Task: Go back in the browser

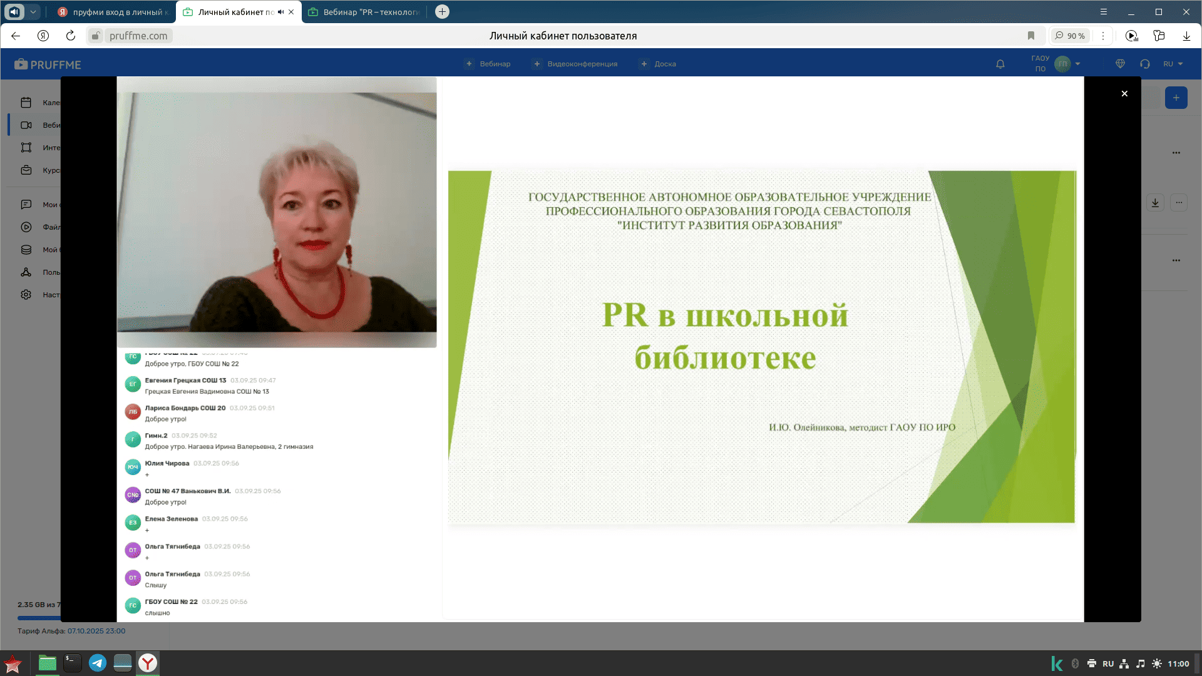Action: (x=16, y=36)
